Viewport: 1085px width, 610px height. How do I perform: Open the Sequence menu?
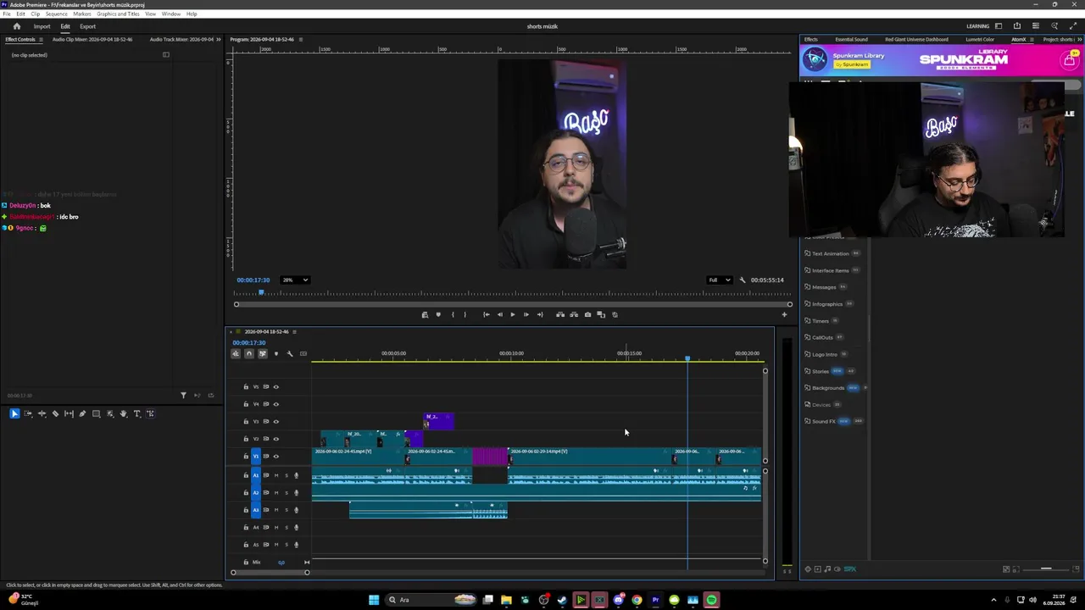57,14
